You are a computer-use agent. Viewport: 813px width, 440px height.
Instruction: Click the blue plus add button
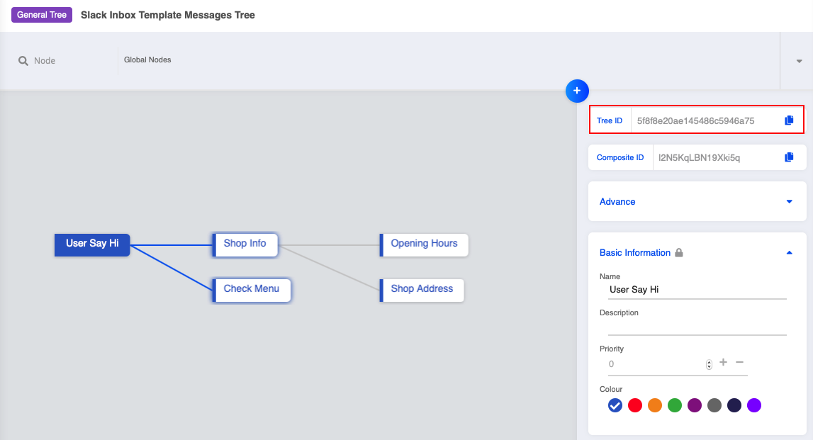coord(576,91)
